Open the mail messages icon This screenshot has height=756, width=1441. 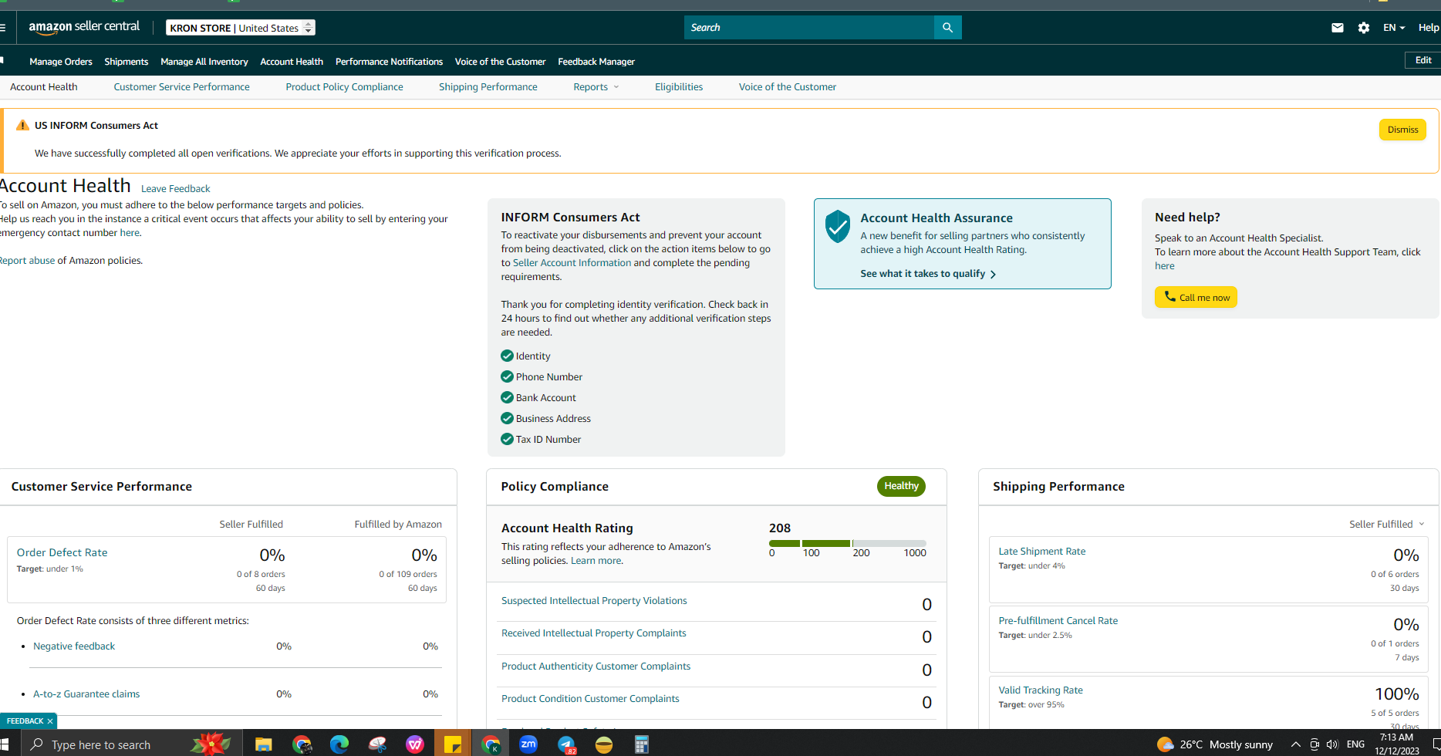(1338, 28)
